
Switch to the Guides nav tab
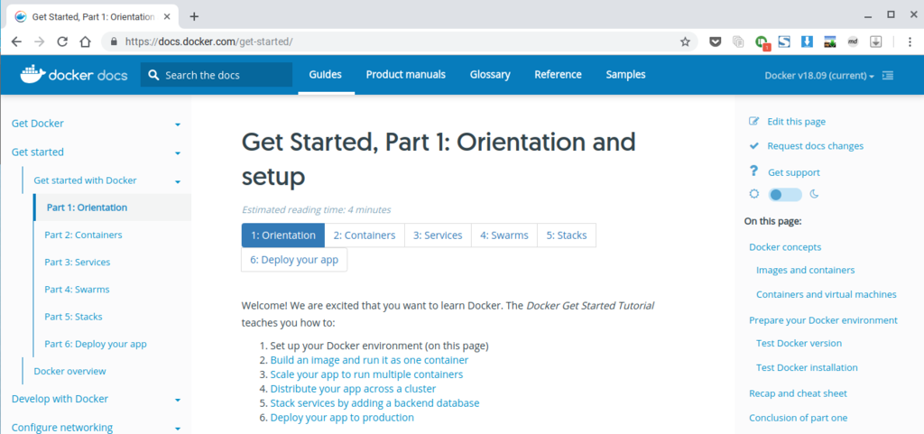[326, 75]
